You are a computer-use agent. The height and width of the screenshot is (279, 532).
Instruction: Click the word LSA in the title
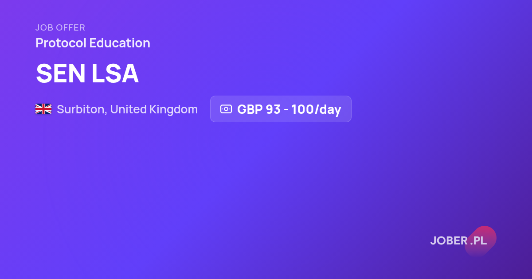115,74
